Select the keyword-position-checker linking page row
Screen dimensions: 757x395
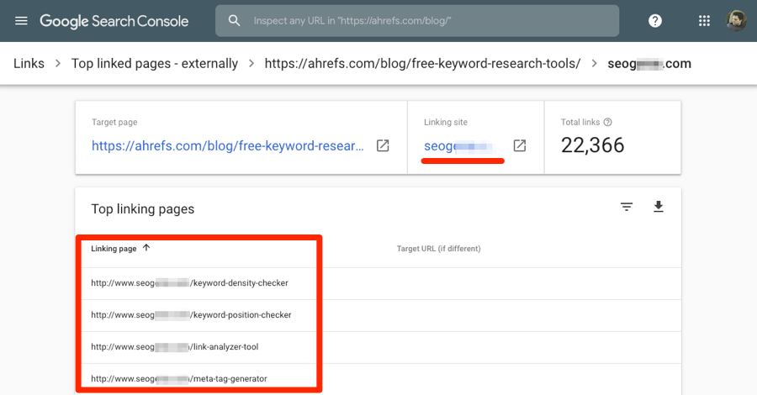click(x=191, y=315)
